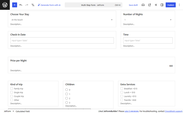Edit the Children field description
This screenshot has height=113, width=183.
click(x=71, y=106)
